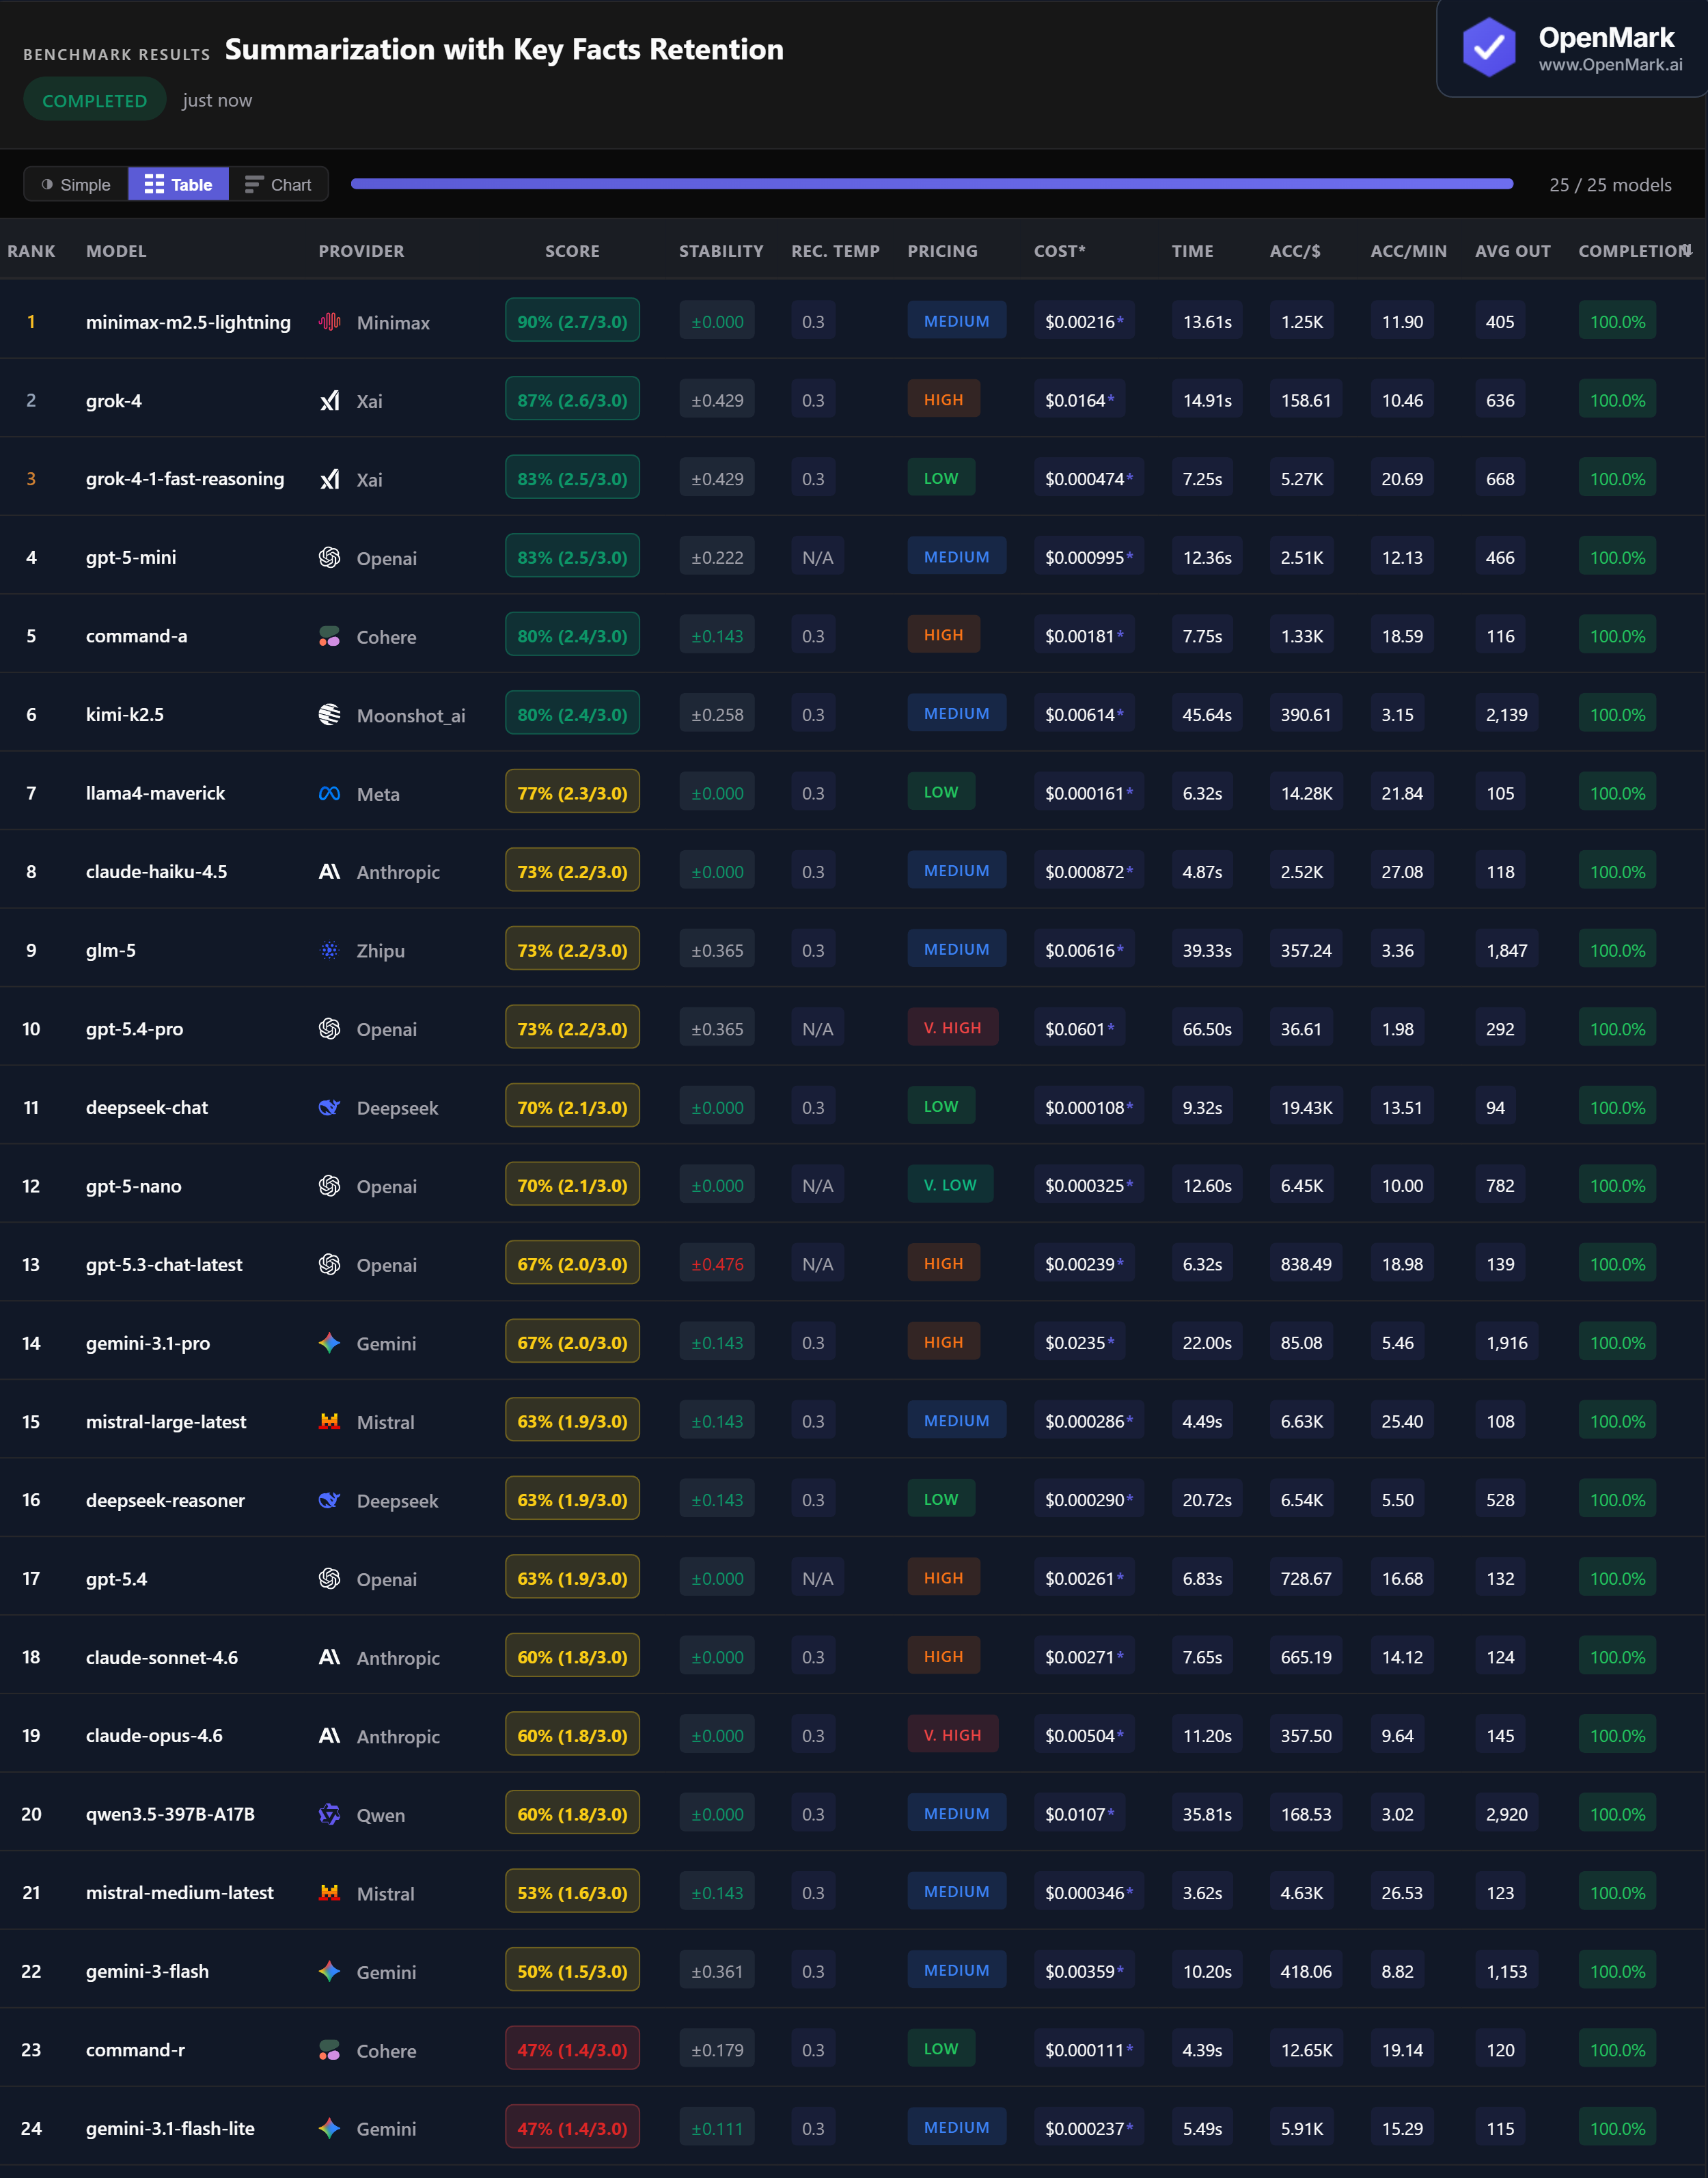Select the Table view toggle
The height and width of the screenshot is (2178, 1708).
pyautogui.click(x=178, y=185)
